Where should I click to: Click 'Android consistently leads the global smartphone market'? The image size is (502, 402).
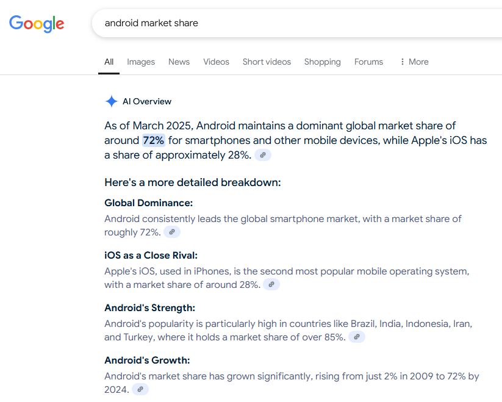[230, 219]
